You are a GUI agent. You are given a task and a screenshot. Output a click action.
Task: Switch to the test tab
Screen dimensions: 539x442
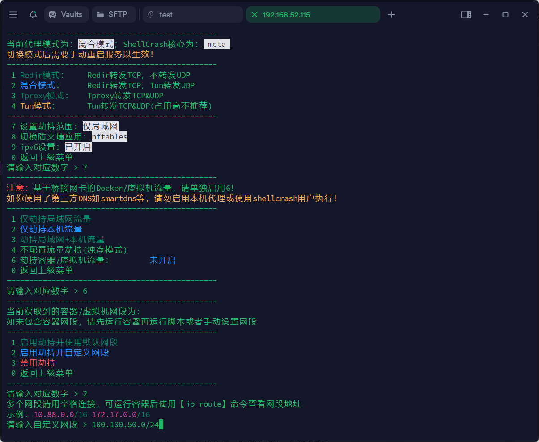[192, 14]
